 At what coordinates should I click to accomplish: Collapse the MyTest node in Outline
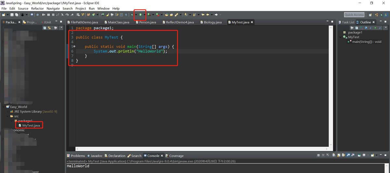341,37
